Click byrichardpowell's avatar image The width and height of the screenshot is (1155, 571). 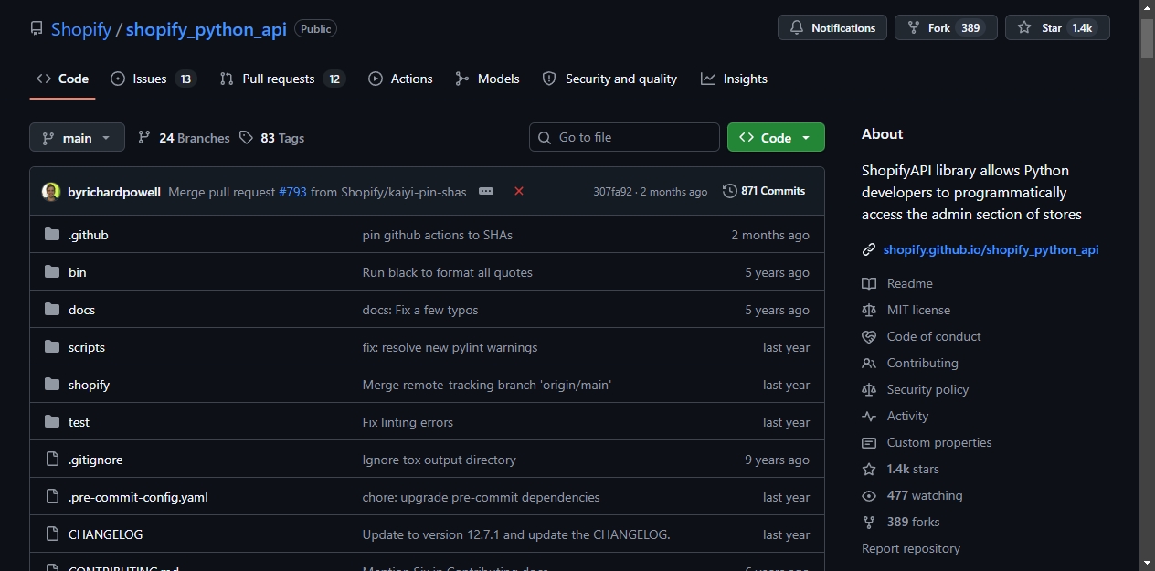[x=51, y=192]
